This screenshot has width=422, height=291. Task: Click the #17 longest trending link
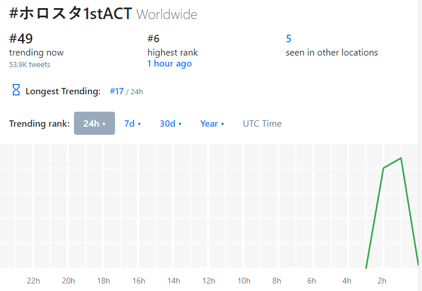(x=117, y=91)
